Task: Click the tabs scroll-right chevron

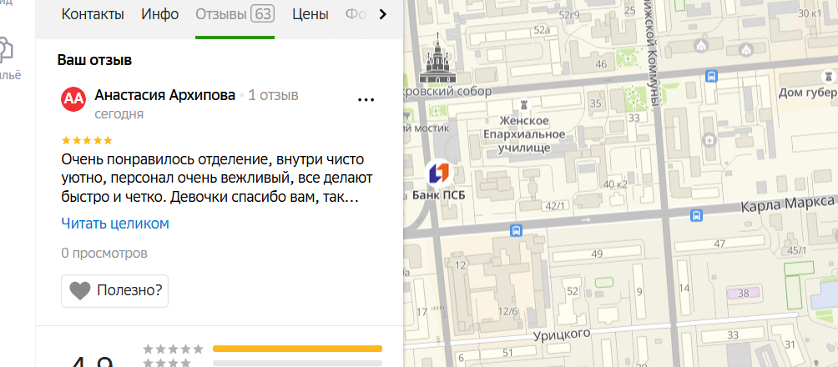Action: pyautogui.click(x=382, y=14)
